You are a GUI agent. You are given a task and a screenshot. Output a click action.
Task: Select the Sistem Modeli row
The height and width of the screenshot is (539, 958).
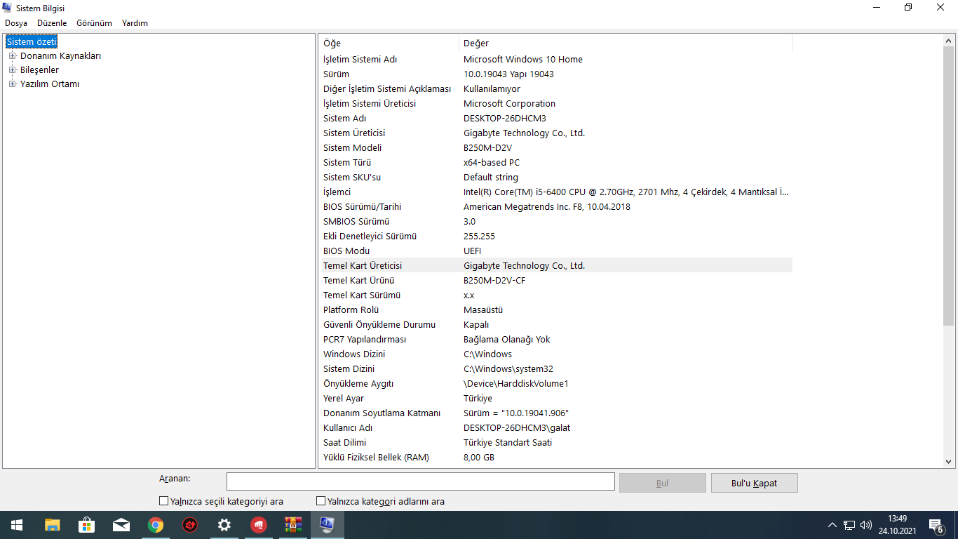coord(557,148)
